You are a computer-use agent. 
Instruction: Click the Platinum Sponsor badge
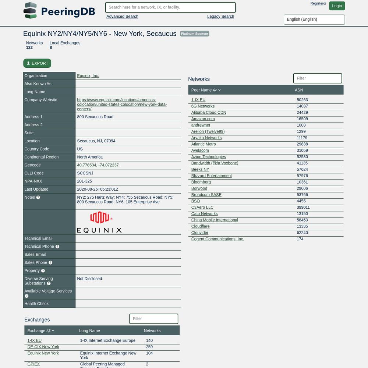pos(195,34)
